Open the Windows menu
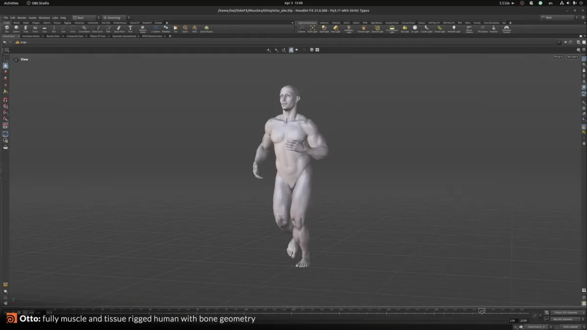Image resolution: width=587 pixels, height=330 pixels. click(45, 17)
